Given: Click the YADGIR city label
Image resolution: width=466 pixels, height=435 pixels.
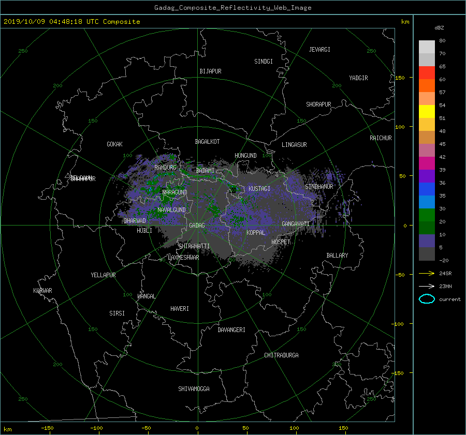Looking at the screenshot, I should pos(358,78).
